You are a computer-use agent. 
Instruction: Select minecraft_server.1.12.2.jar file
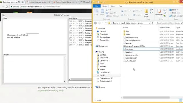(136, 46)
